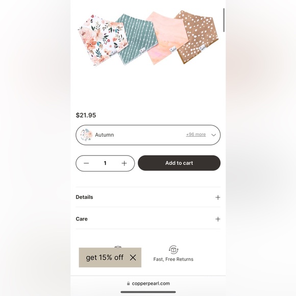Click the page scrollbar thumb

click(x=224, y=20)
